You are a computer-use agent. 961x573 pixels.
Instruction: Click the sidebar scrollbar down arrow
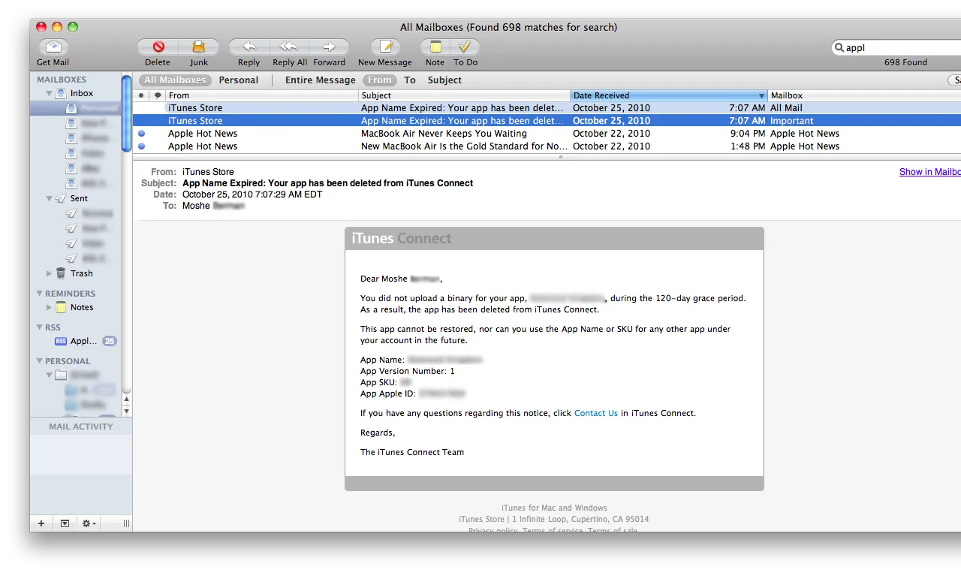click(126, 411)
